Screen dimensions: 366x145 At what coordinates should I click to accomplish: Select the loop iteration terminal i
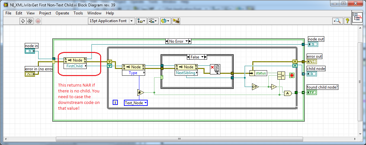click(116, 103)
